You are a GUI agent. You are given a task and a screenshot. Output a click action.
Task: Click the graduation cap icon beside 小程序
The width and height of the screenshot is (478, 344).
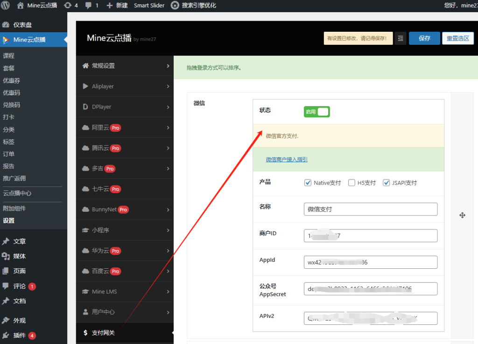[x=86, y=230]
